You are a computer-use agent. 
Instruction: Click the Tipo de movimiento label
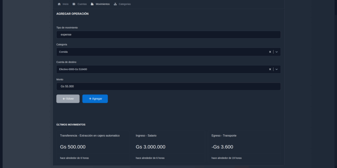(67, 28)
